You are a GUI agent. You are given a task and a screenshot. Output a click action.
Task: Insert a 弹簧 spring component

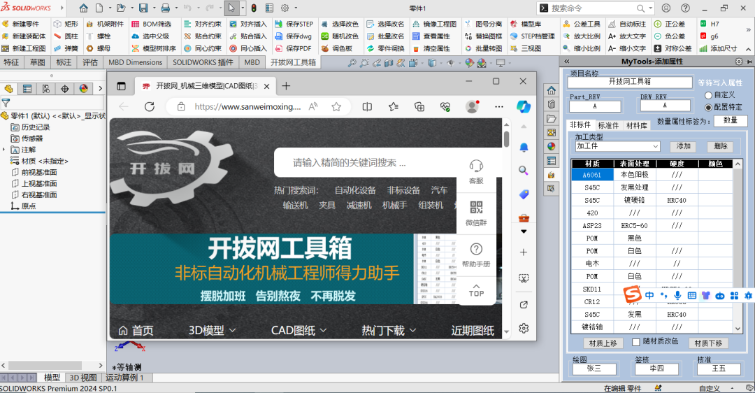66,48
